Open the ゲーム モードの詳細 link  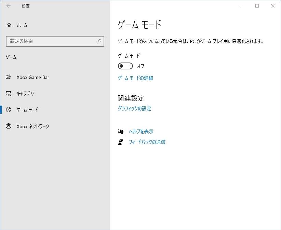[135, 78]
